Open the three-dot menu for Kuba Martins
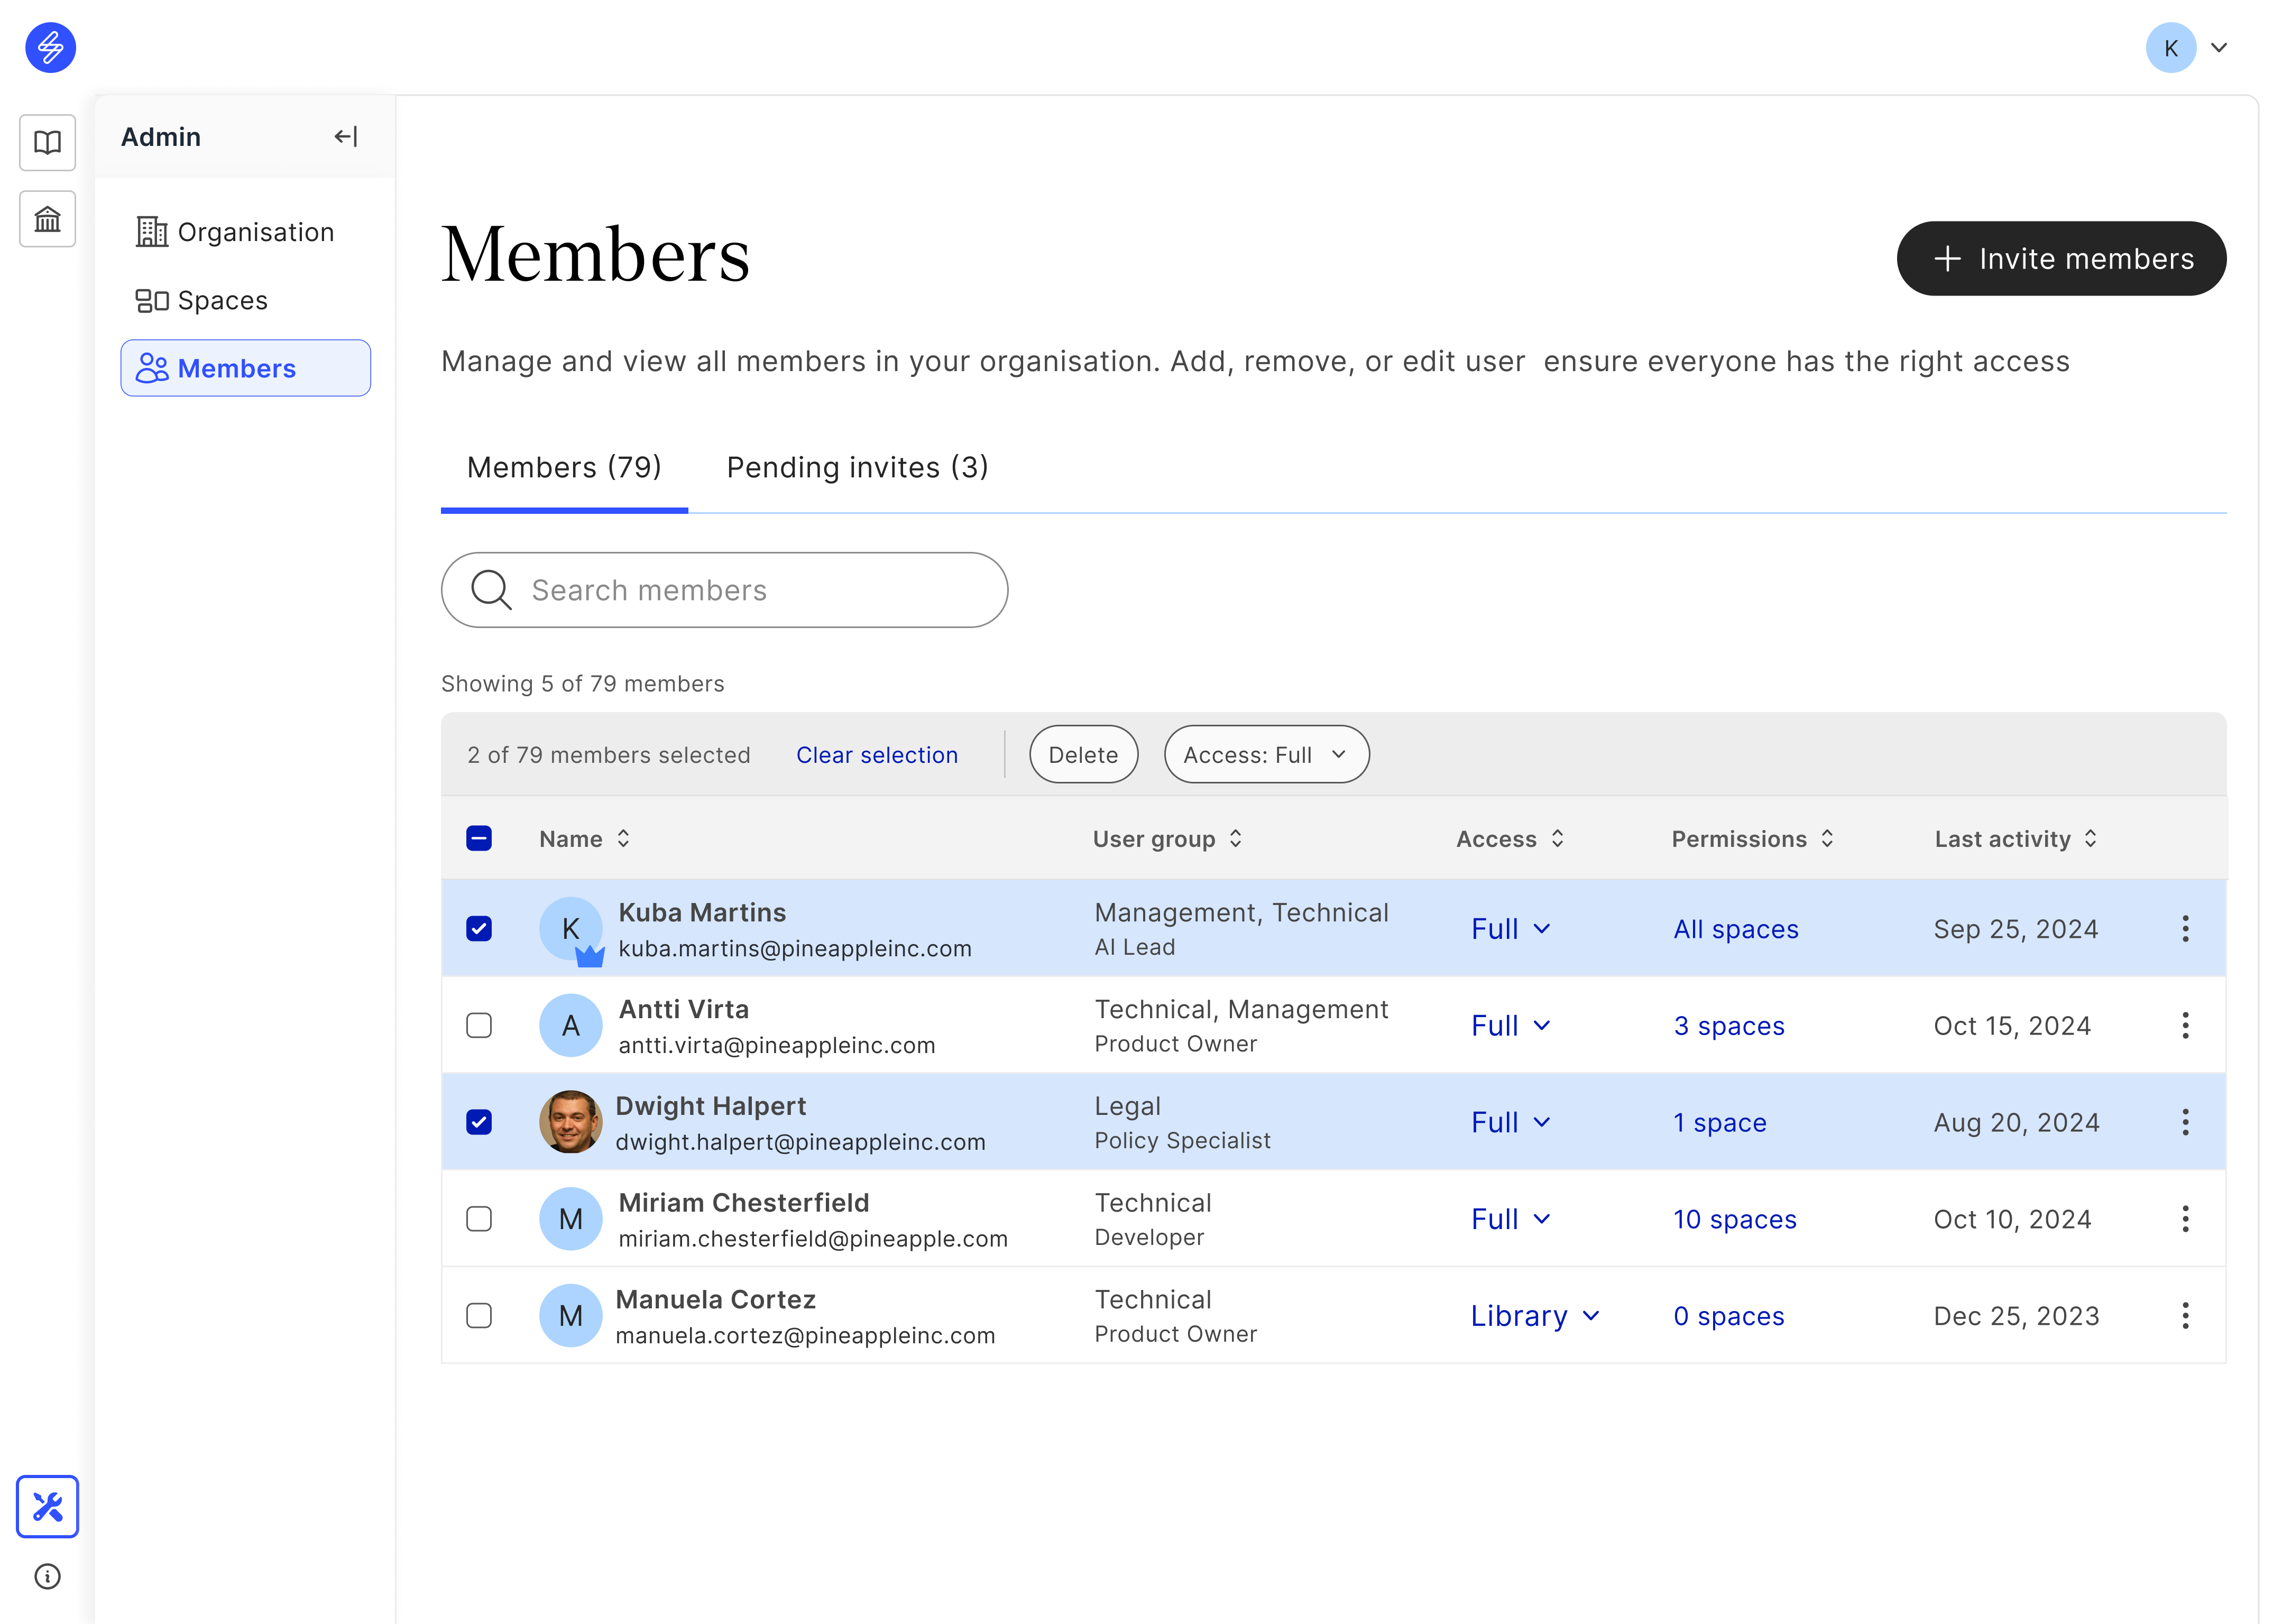The height and width of the screenshot is (1624, 2273). (x=2185, y=929)
